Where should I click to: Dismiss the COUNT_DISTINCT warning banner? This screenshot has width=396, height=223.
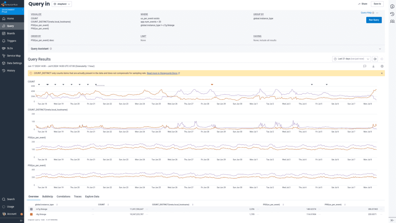(x=382, y=73)
